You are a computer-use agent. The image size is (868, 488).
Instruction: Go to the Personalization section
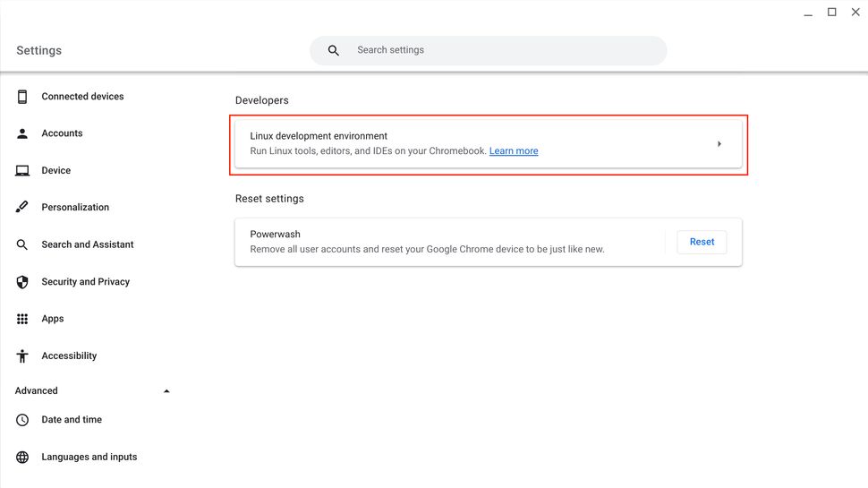click(75, 207)
